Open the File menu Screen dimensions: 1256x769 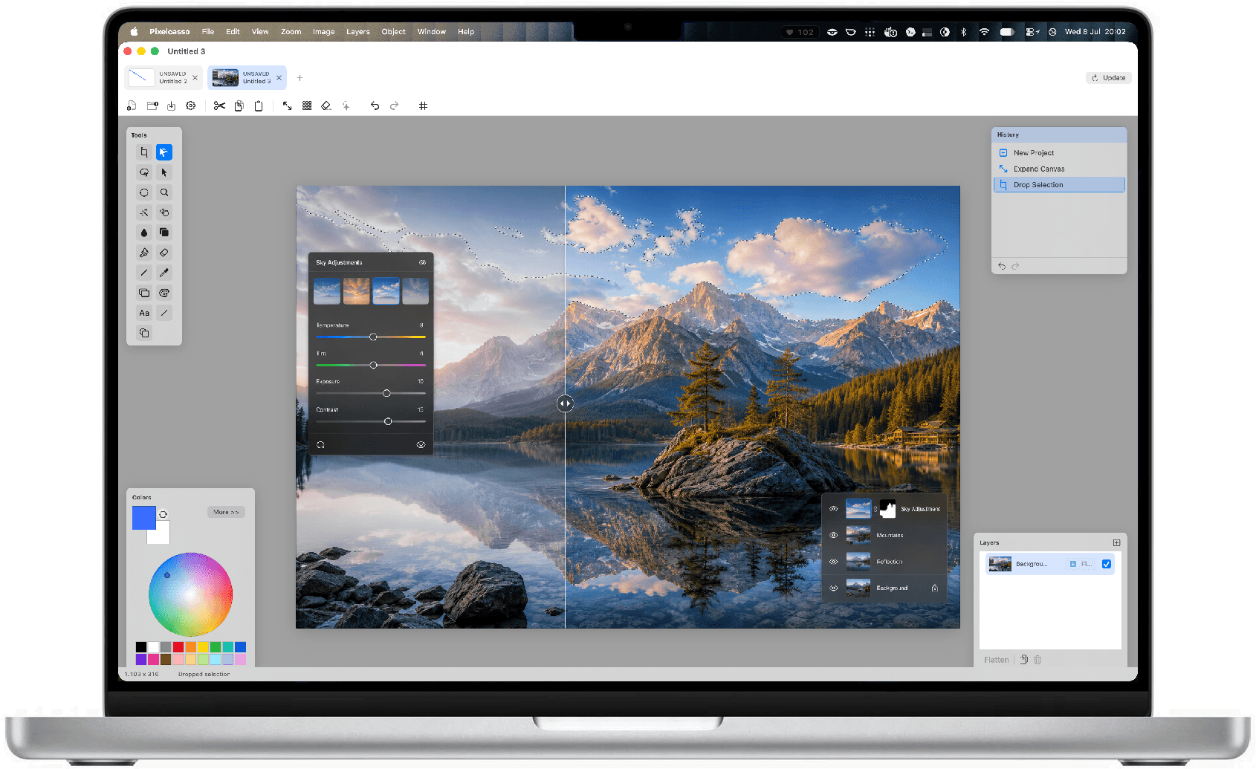[x=208, y=32]
